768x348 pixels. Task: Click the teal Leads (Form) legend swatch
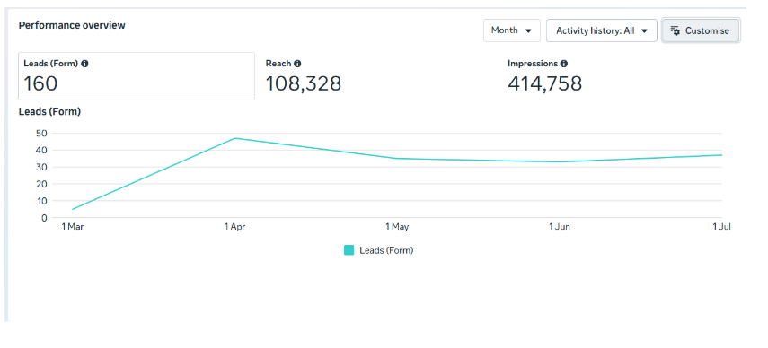click(x=349, y=250)
